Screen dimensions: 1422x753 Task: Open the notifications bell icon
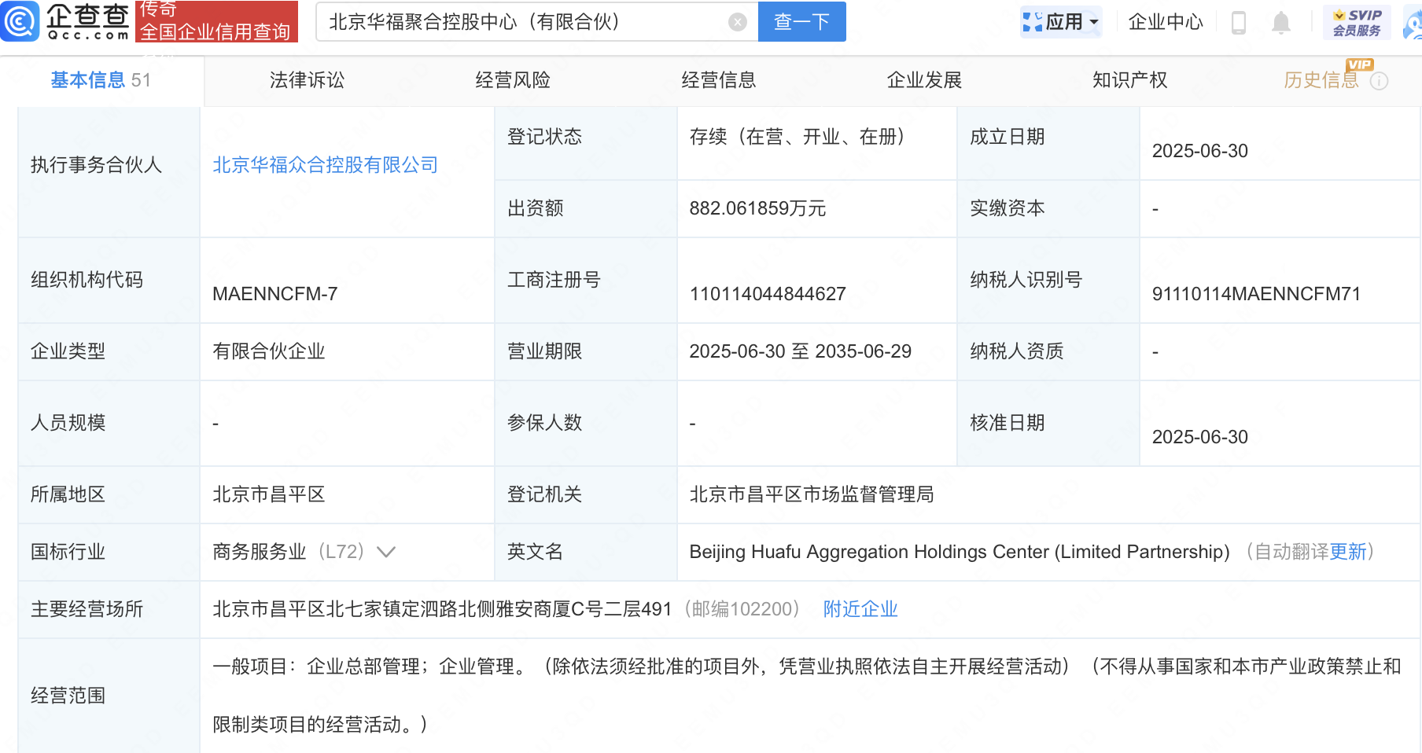1280,23
